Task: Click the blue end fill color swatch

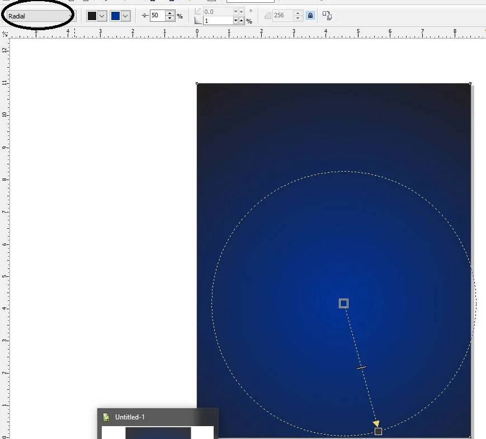Action: [115, 16]
